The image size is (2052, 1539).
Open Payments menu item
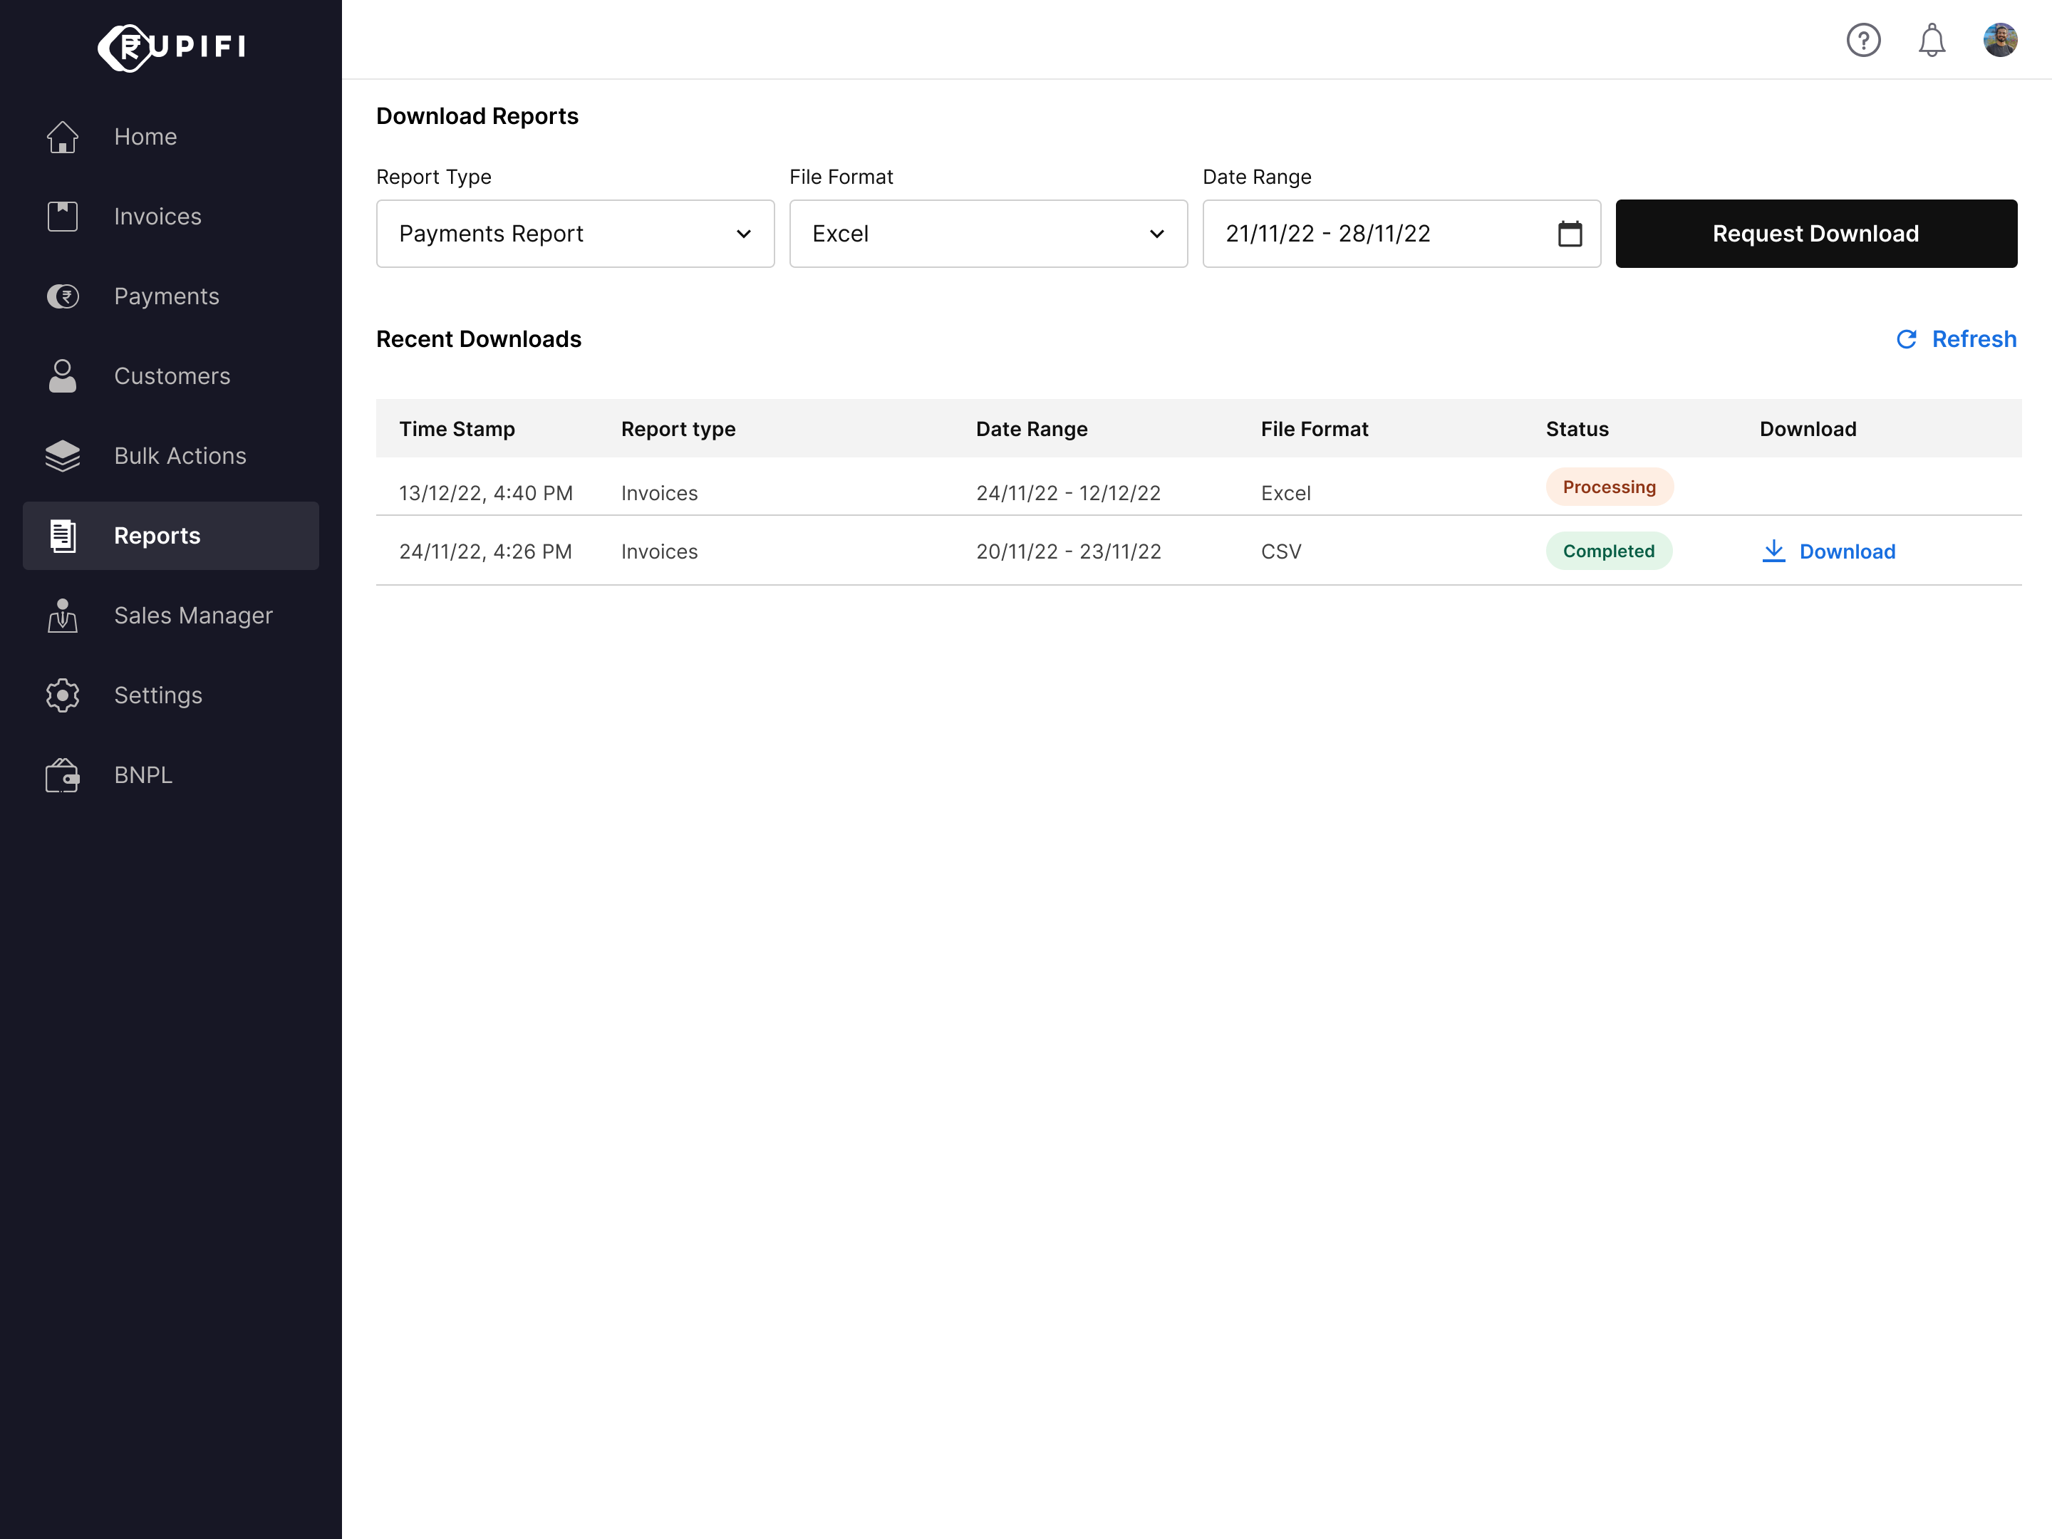pos(171,297)
